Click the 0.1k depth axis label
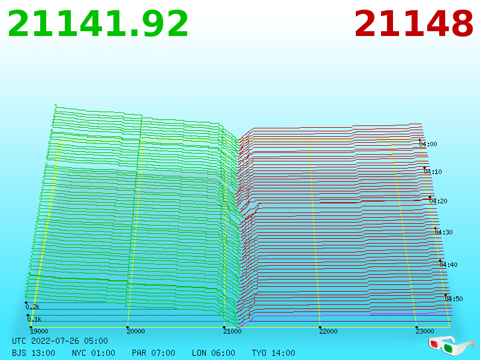Image resolution: width=480 pixels, height=360 pixels. click(34, 319)
